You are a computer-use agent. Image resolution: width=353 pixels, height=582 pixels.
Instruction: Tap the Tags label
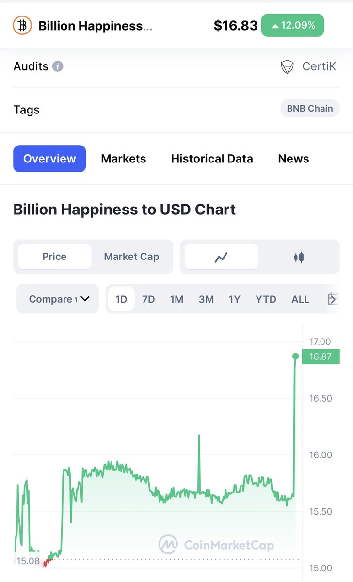tap(27, 110)
